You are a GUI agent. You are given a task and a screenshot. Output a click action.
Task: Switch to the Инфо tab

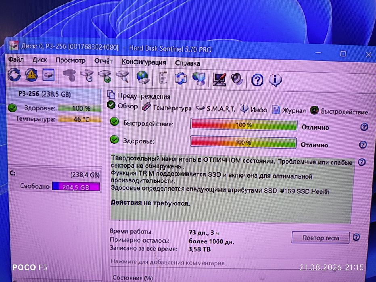pyautogui.click(x=254, y=110)
